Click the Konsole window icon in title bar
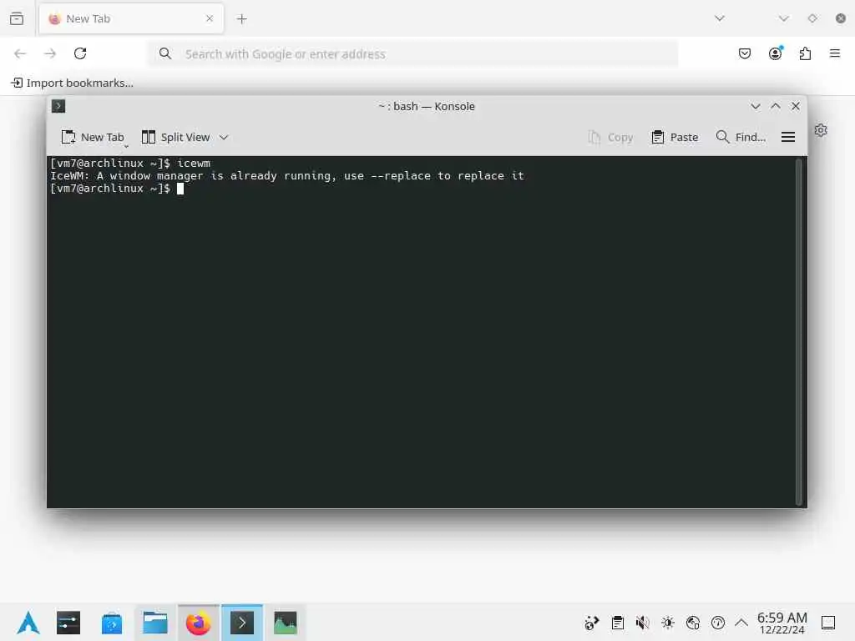Screen dimensions: 855x641 tap(58, 106)
